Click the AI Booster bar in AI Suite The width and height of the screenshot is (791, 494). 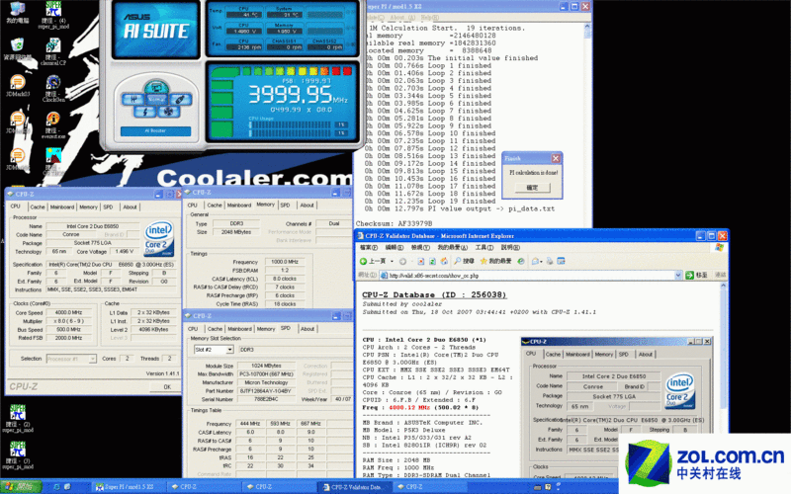coord(155,131)
